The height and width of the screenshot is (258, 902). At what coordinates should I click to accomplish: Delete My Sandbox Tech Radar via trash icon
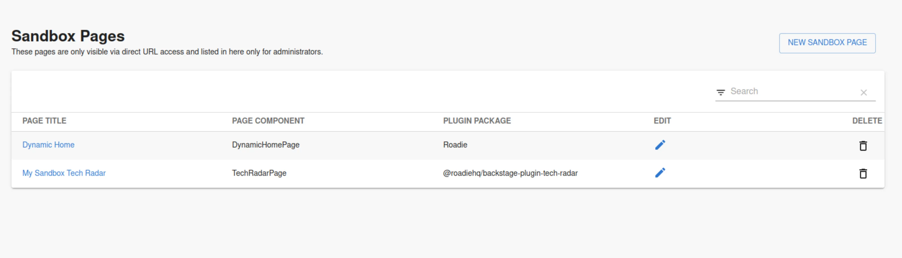[863, 174]
